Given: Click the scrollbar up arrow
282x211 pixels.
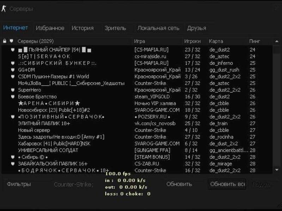Looking at the screenshot, I should [x=277, y=41].
